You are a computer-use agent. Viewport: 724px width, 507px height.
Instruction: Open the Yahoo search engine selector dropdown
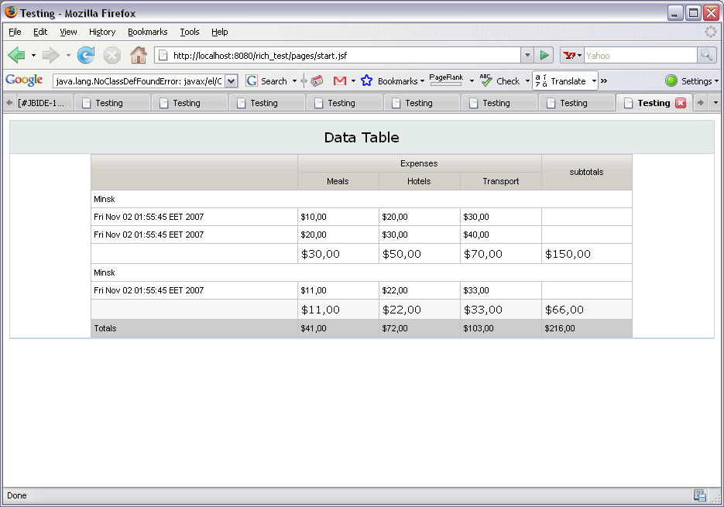(579, 56)
